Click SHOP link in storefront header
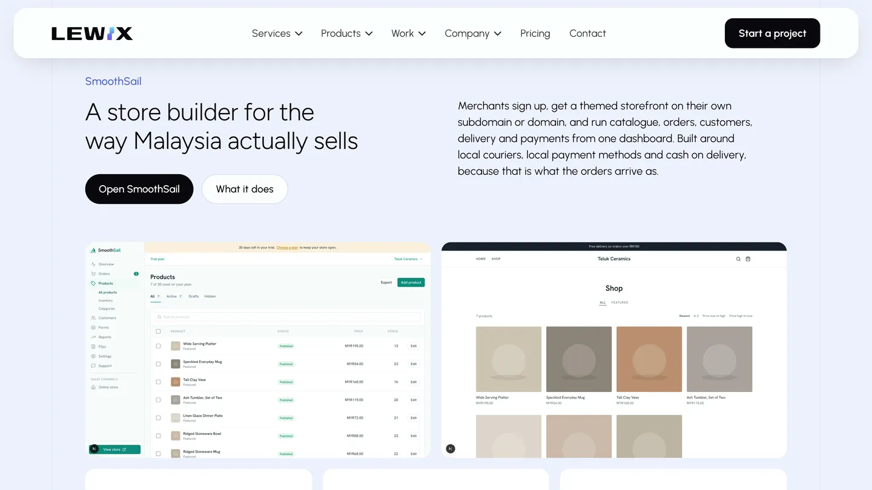 (x=496, y=259)
